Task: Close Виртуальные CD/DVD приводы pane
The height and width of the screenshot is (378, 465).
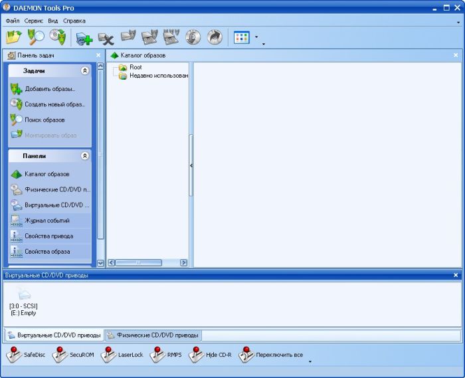Action: tap(456, 275)
